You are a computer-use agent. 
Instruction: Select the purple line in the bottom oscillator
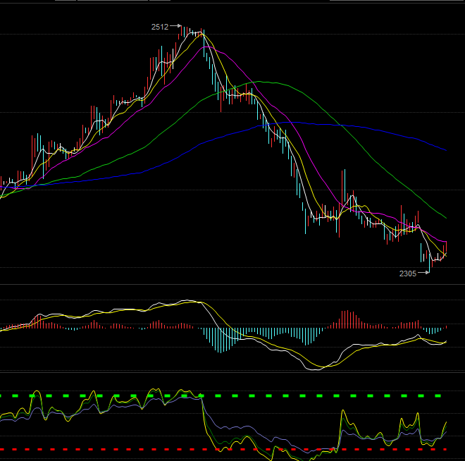pyautogui.click(x=282, y=431)
